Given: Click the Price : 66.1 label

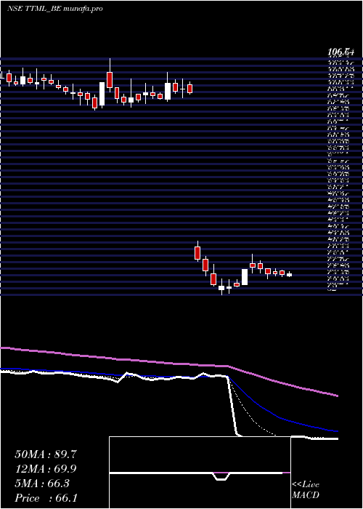Looking at the screenshot, I should tap(46, 498).
